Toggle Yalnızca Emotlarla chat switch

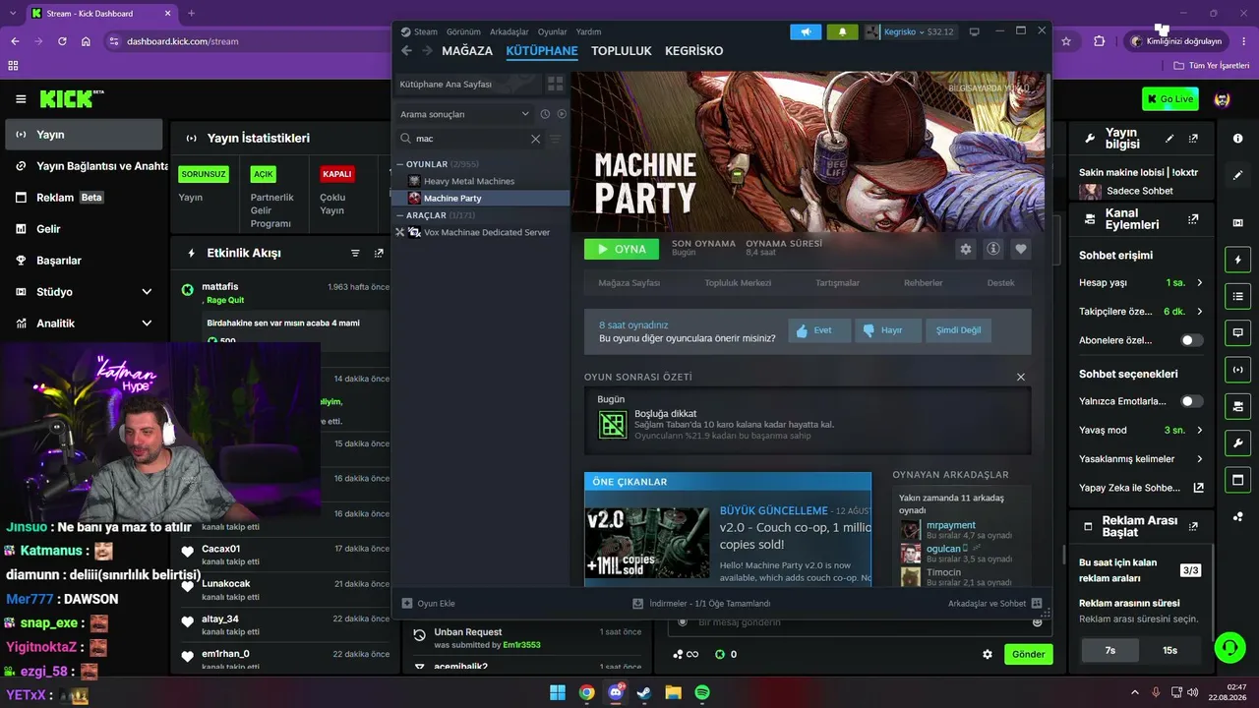[x=1192, y=401]
